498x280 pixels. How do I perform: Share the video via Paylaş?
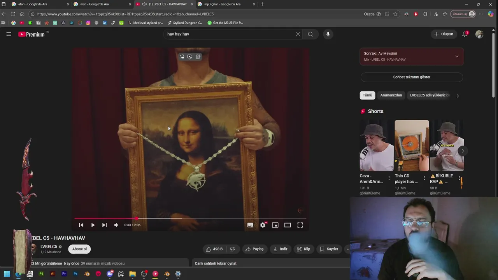click(254, 249)
